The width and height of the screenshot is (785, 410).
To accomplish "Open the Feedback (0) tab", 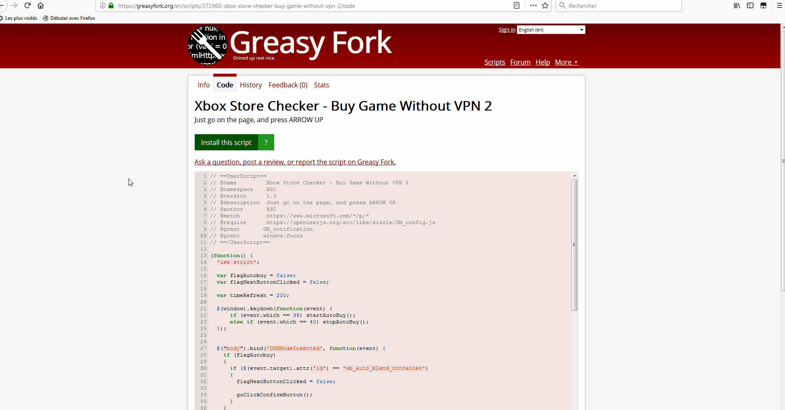I will pyautogui.click(x=288, y=85).
